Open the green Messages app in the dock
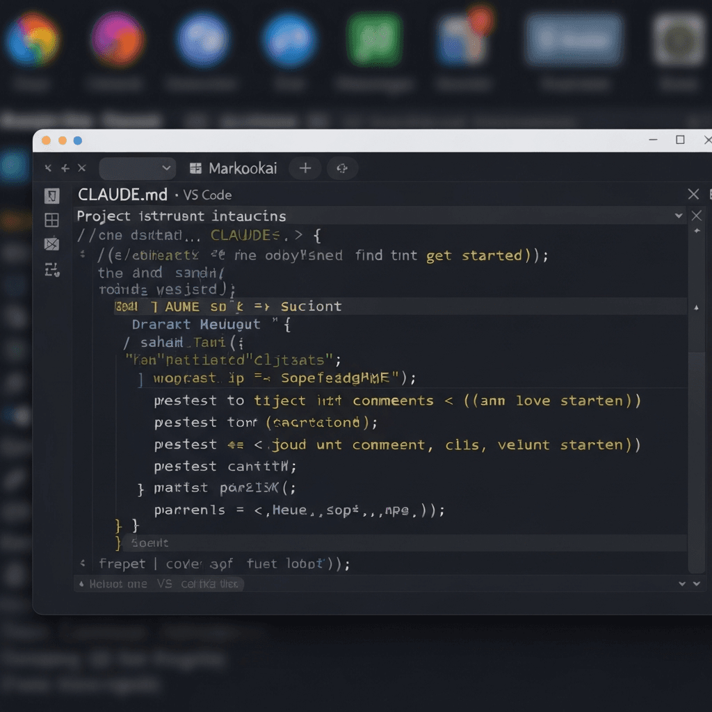The height and width of the screenshot is (712, 712). coord(375,39)
